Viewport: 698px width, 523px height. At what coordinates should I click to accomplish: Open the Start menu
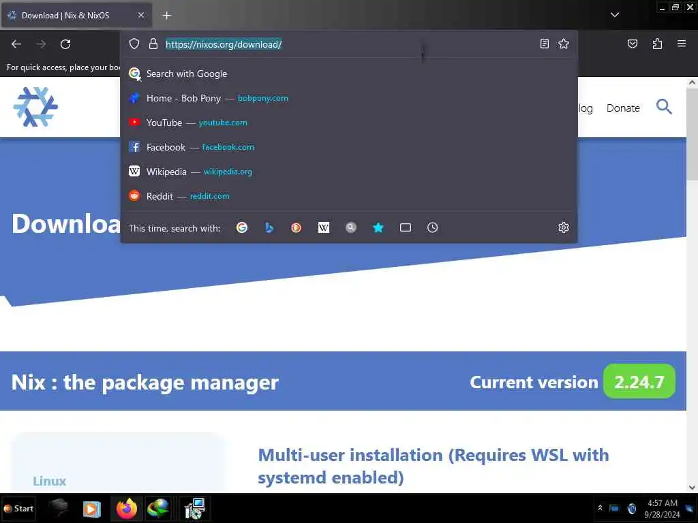click(18, 508)
